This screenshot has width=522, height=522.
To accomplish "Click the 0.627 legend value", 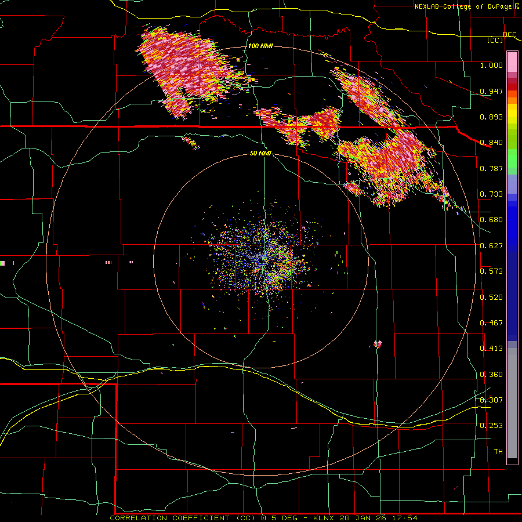I will (x=491, y=246).
